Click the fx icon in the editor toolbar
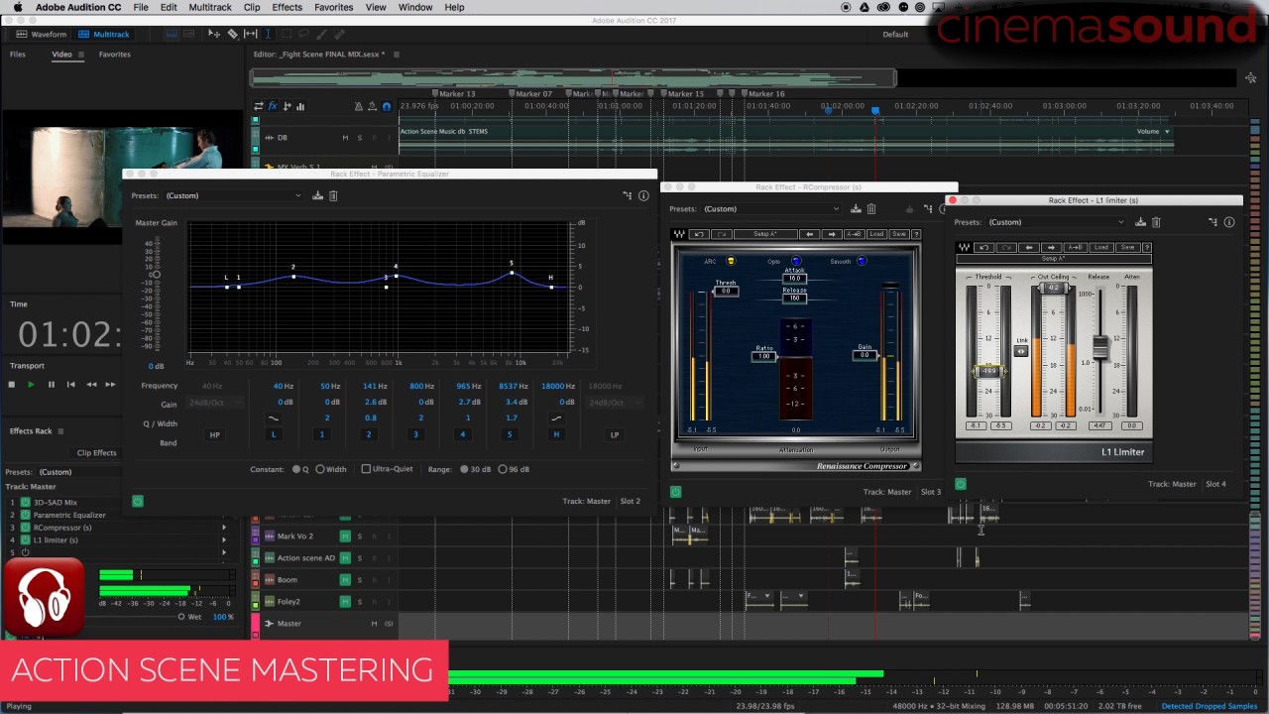Screen dimensions: 1269x714 click(273, 106)
